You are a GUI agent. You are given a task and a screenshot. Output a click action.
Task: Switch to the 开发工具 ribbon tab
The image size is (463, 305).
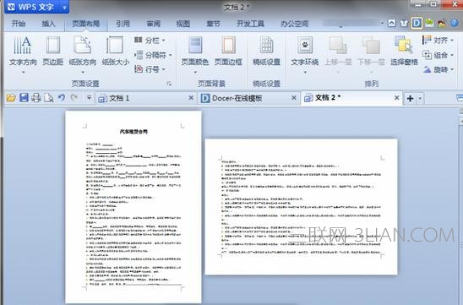point(250,24)
